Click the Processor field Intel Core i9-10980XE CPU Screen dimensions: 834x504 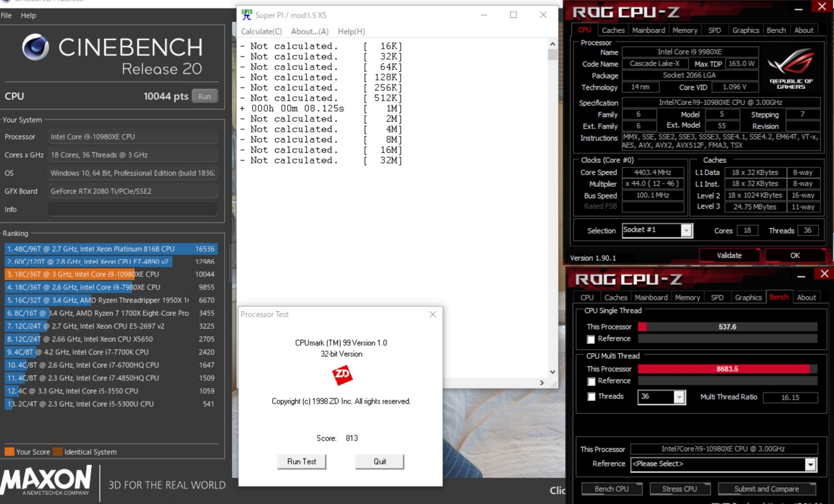tap(133, 137)
